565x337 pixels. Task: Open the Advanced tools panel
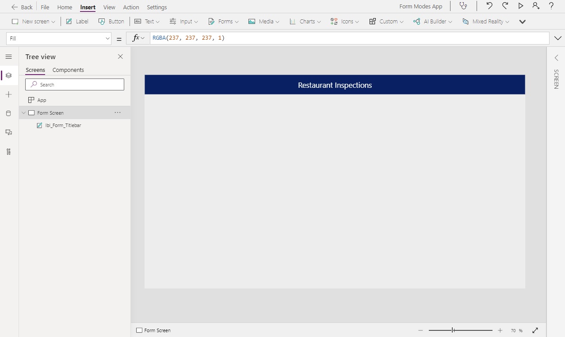pyautogui.click(x=8, y=151)
